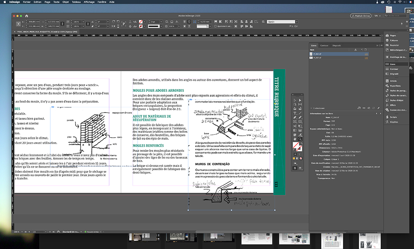414x249 pixels.
Task: Select the Scissors tool
Action: click(295, 126)
